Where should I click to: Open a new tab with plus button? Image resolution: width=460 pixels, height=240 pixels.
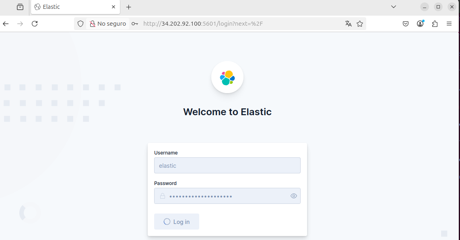coord(129,7)
